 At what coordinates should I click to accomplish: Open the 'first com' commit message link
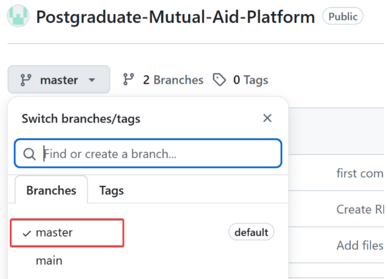coord(360,172)
